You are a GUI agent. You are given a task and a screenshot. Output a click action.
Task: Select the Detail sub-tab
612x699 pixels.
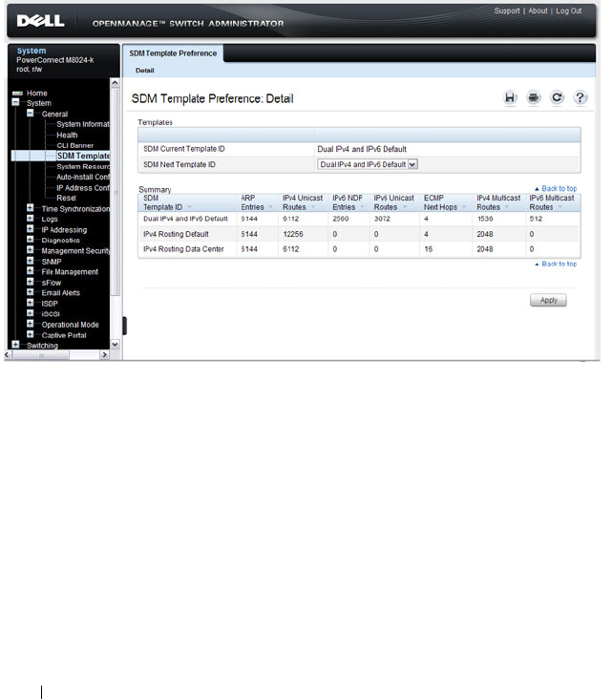pyautogui.click(x=145, y=71)
